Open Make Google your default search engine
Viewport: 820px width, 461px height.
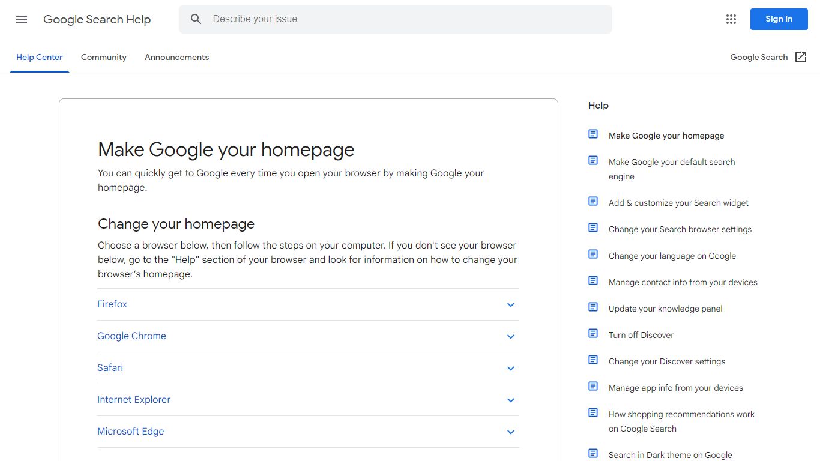click(672, 169)
